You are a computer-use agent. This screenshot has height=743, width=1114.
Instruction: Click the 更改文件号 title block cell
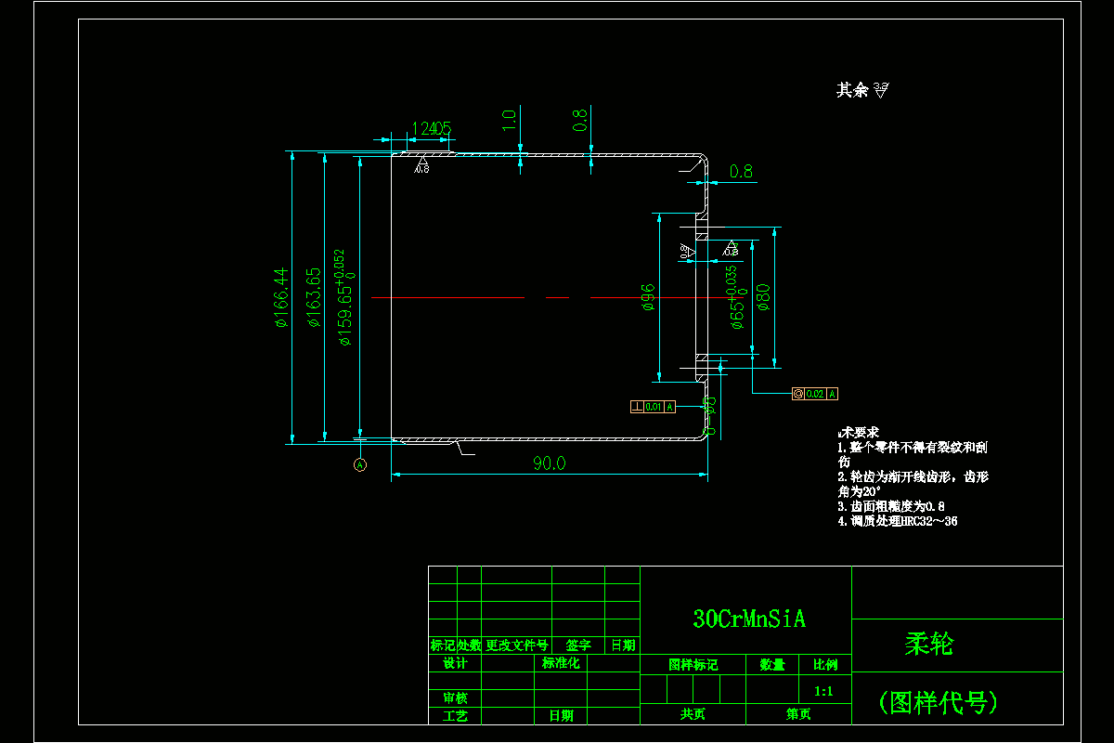click(517, 645)
